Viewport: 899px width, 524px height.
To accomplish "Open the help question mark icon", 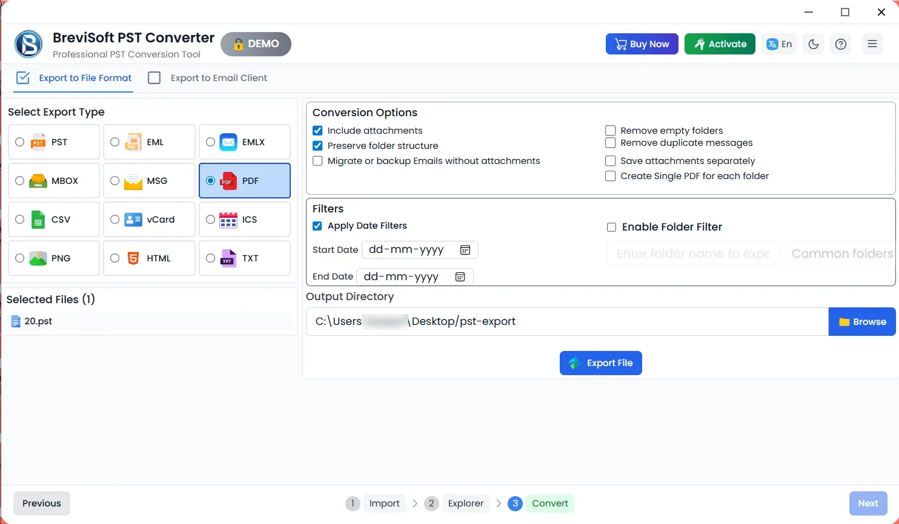I will [840, 44].
